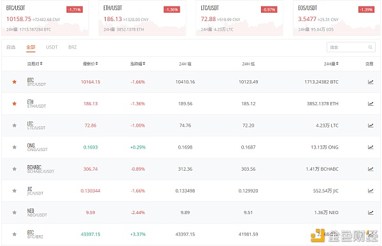Open the ETH/USDT trade chart icon
This screenshot has width=382, height=246.
[x=371, y=104]
